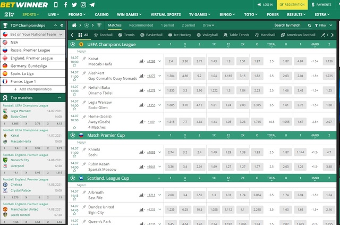Filter by Tennis sport tab
340x225 pixels.
click(126, 35)
